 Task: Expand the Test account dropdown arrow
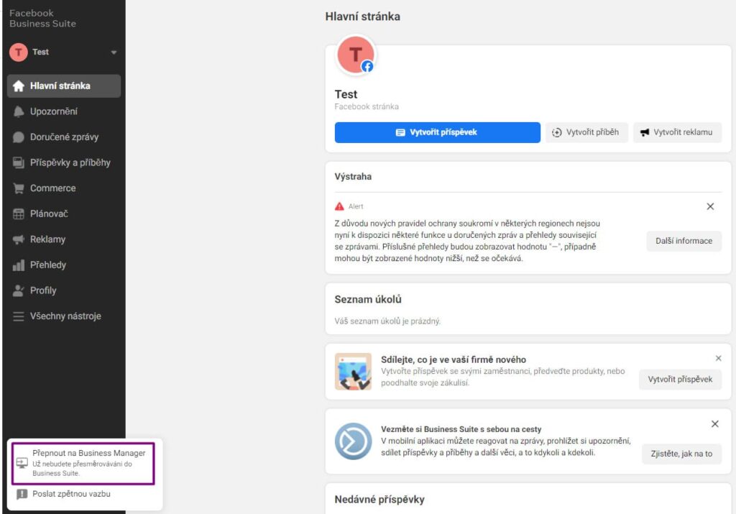pos(114,52)
